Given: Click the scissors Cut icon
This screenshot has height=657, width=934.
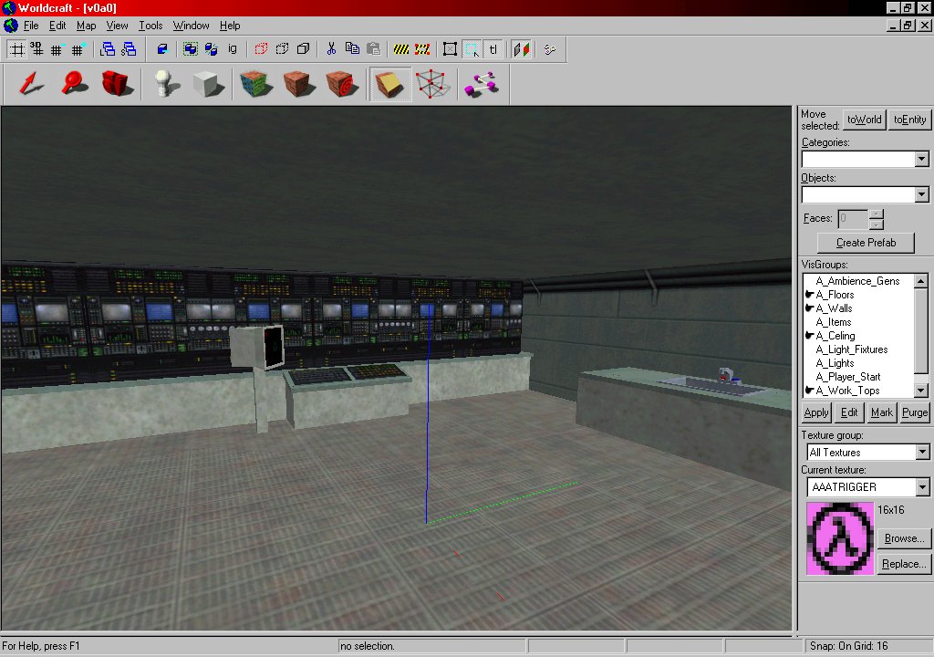Looking at the screenshot, I should pos(331,49).
